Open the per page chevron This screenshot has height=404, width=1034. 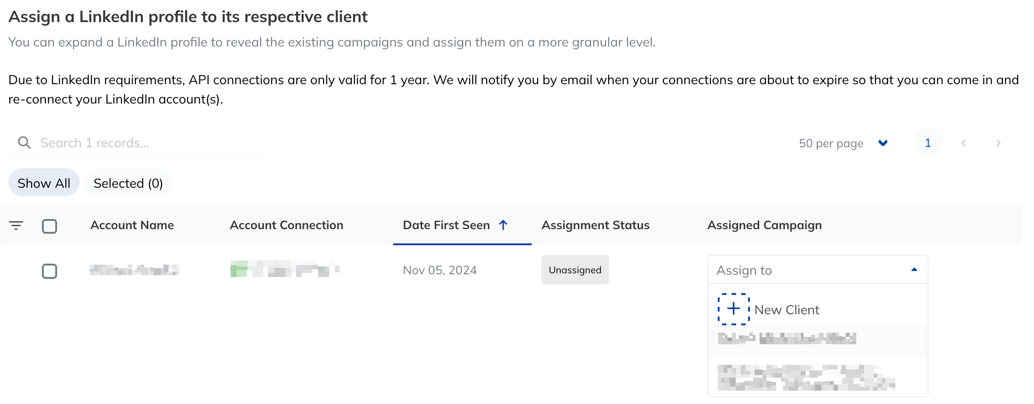(883, 143)
